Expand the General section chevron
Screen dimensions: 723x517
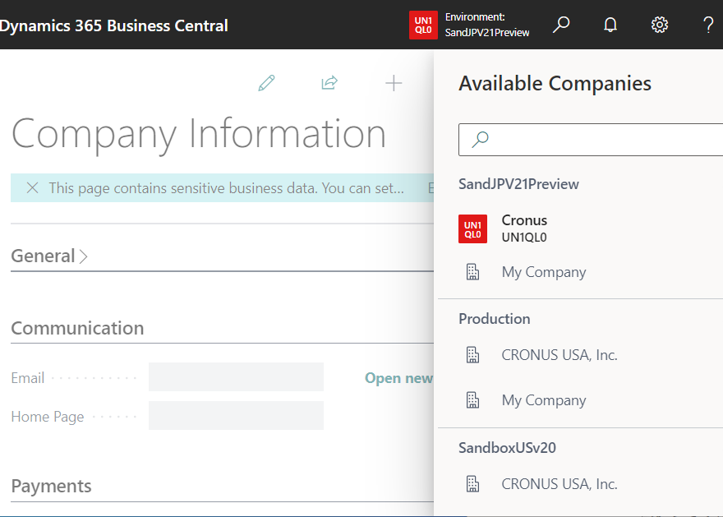pos(83,256)
